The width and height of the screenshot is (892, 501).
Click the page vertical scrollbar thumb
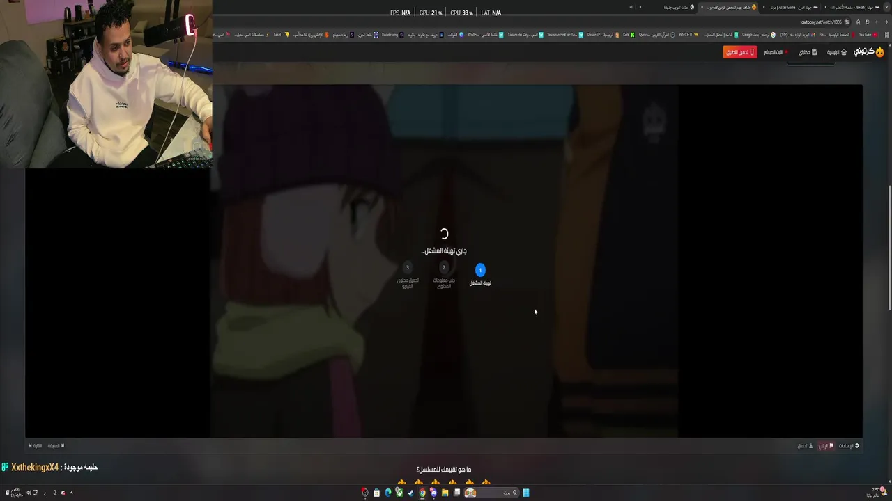tap(889, 248)
